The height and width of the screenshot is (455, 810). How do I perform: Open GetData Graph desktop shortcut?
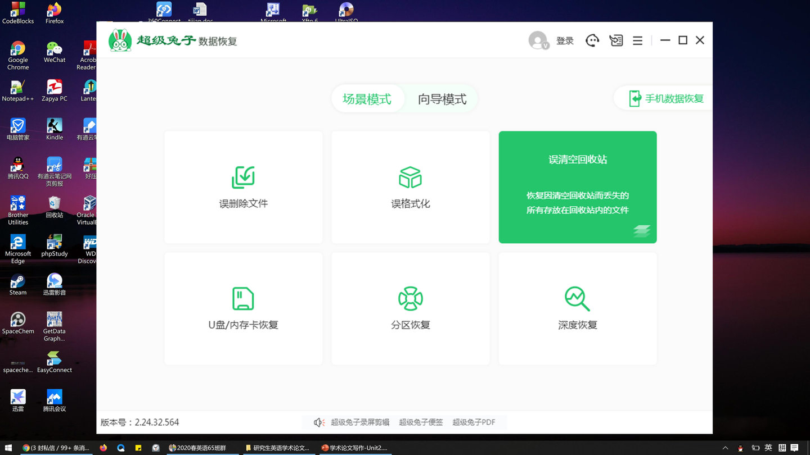[55, 326]
